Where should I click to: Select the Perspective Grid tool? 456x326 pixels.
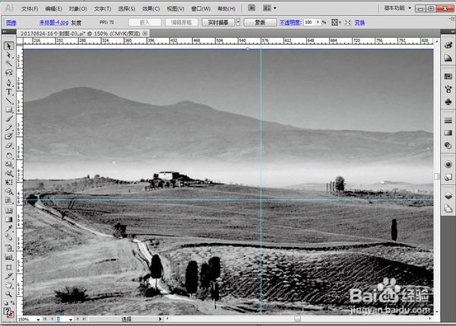pyautogui.click(x=8, y=200)
